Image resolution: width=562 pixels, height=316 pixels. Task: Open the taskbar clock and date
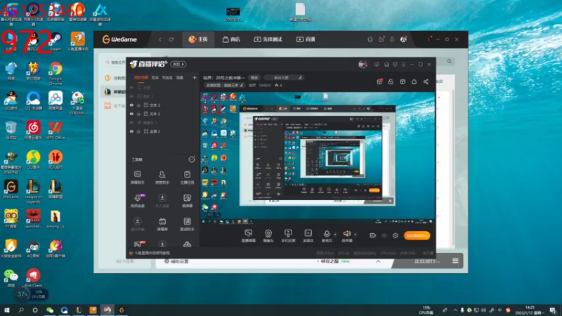(x=531, y=310)
